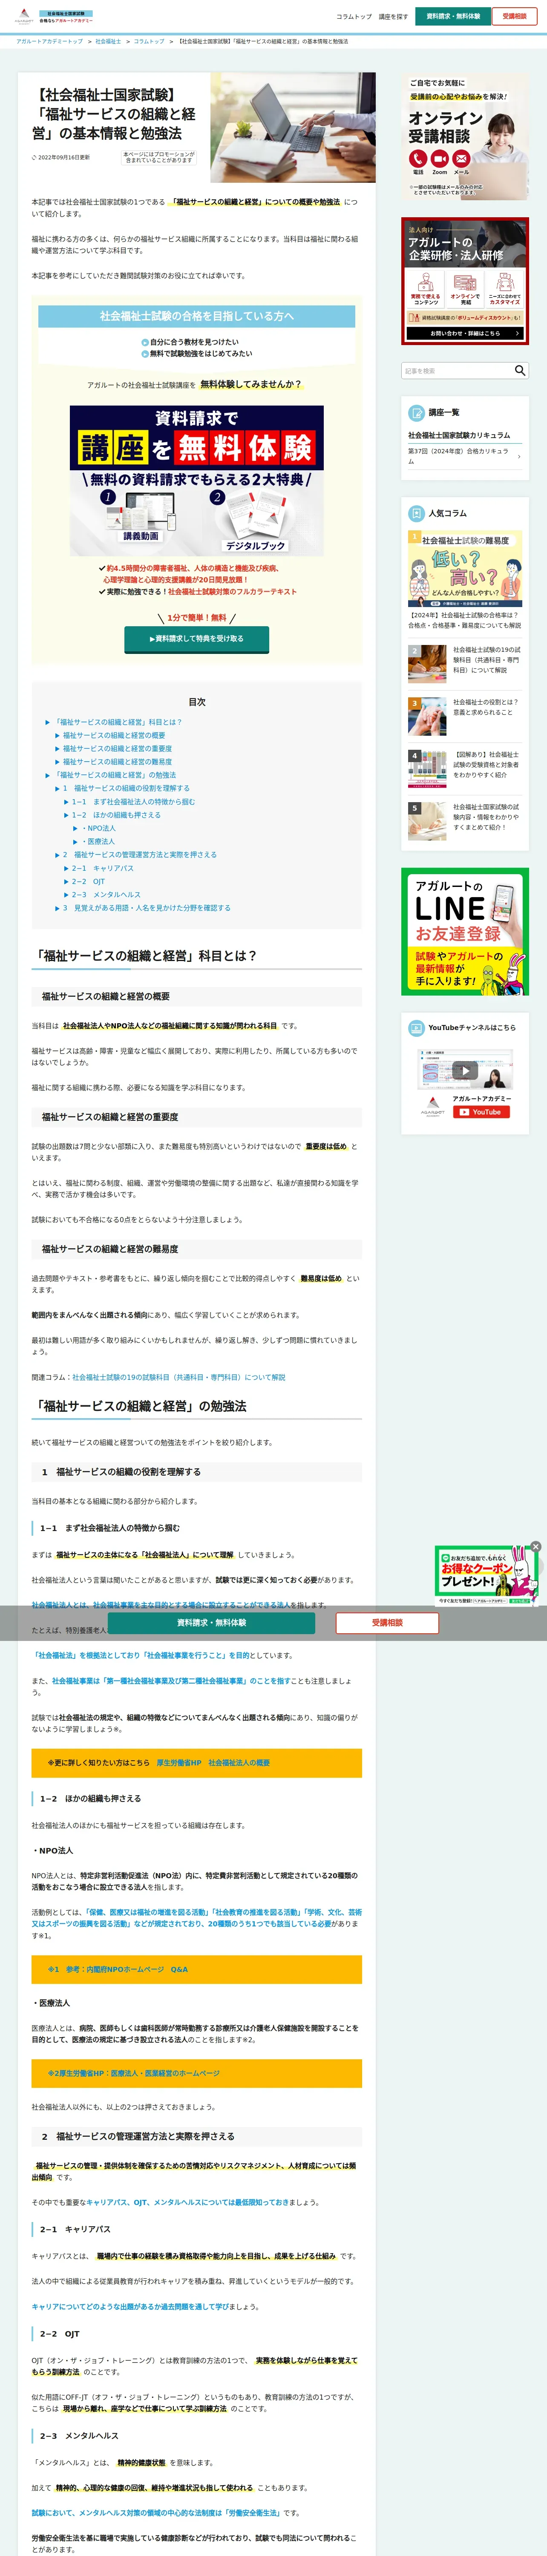Image resolution: width=547 pixels, height=2556 pixels.
Task: Open 第37回（2024年度）合格カリキュラム chevron link
Action: coord(465,456)
